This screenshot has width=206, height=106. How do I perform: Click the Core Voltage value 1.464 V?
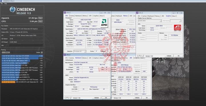[94, 26]
